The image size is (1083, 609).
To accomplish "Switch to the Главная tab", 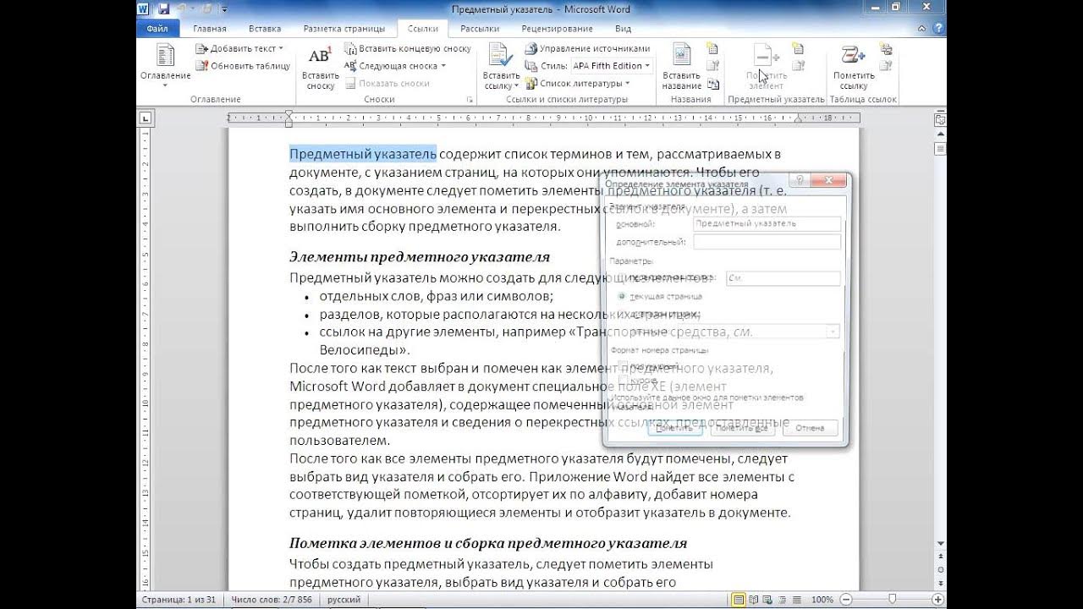I will tap(209, 28).
